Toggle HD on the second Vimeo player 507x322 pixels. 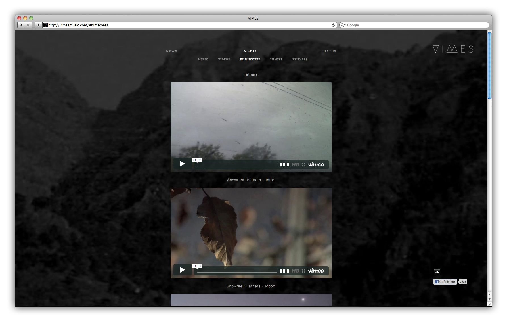click(x=296, y=271)
